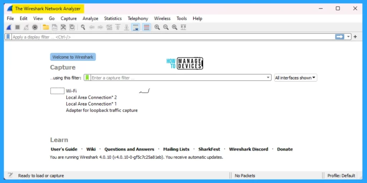Select Local Area Connection* 2 interface
367x183 pixels.
[x=91, y=97]
